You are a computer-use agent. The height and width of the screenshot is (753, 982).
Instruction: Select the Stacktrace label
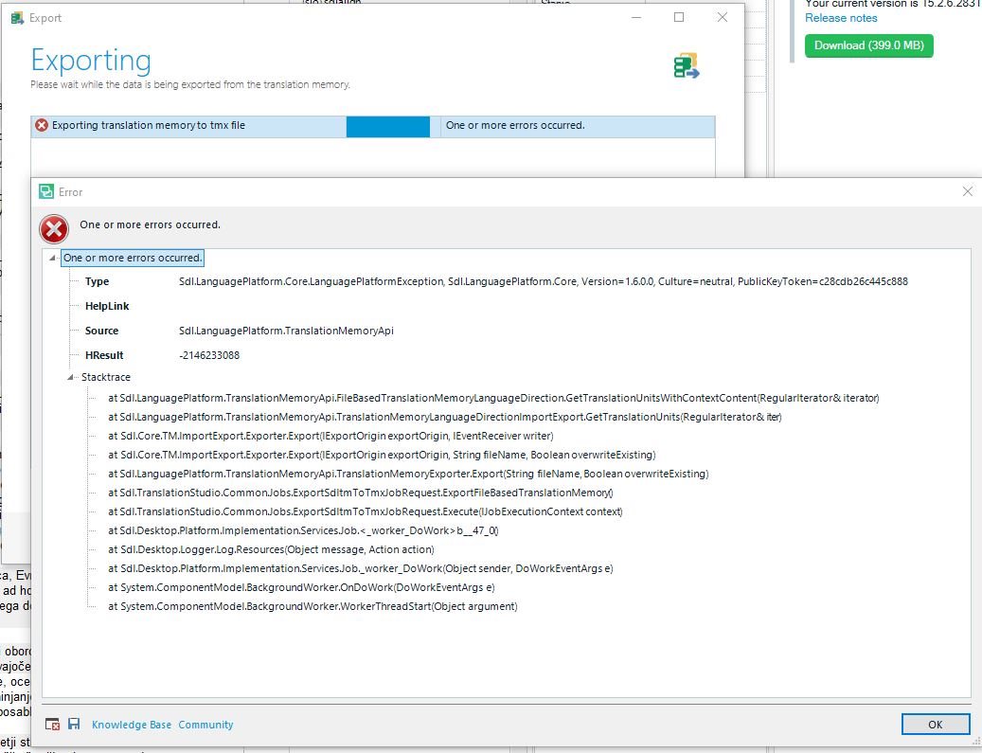106,377
